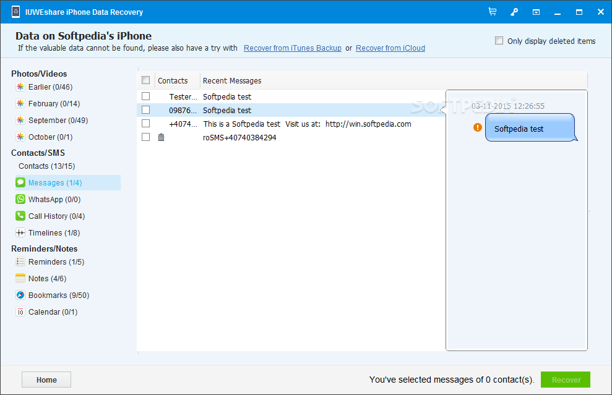Select Contacts (13/15) in sidebar
The height and width of the screenshot is (395, 612).
point(47,166)
